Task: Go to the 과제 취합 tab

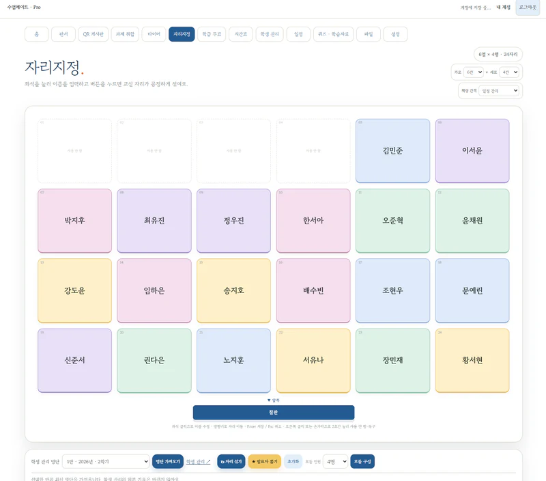Action: 125,34
